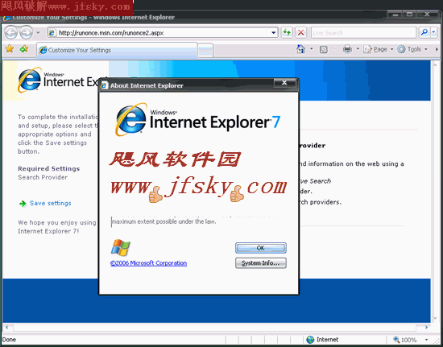Click the Back navigation arrow

tap(11, 33)
